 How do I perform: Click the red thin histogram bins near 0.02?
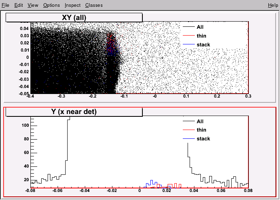pos(170,186)
